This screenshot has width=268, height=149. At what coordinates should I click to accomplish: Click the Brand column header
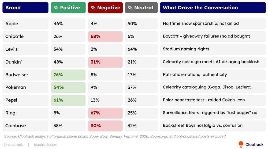(25, 8)
